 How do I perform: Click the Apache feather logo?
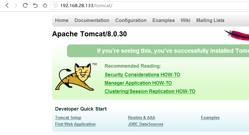(237, 35)
